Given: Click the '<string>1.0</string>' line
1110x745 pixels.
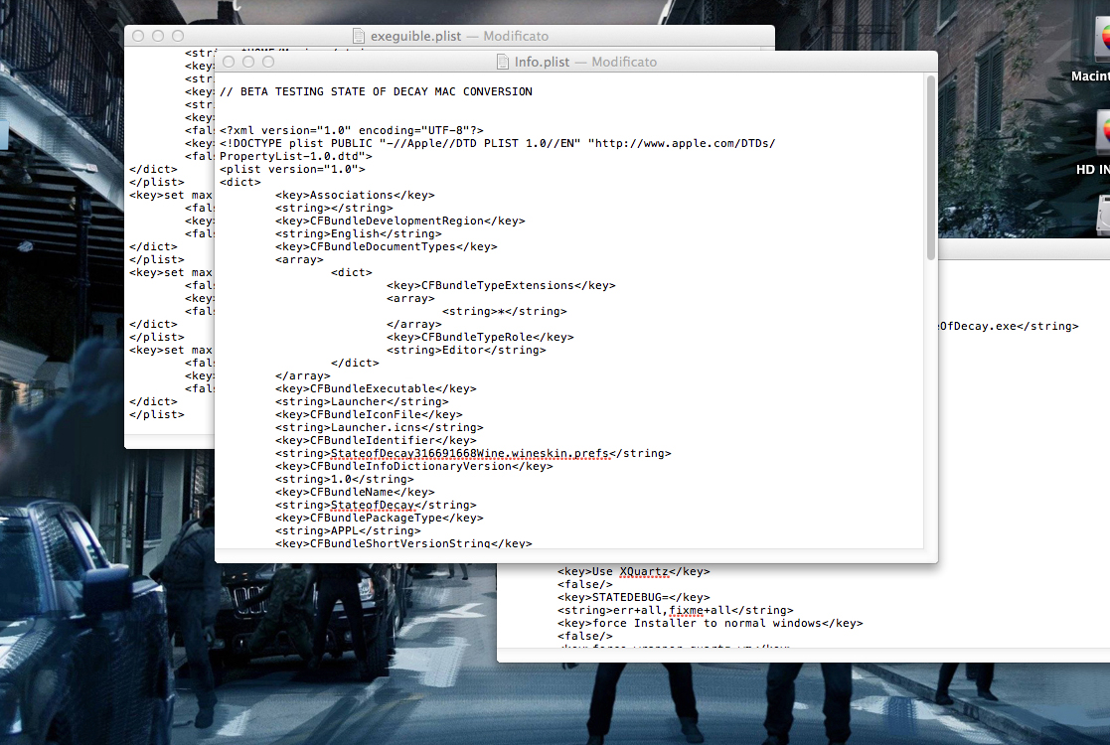Looking at the screenshot, I should coord(345,480).
